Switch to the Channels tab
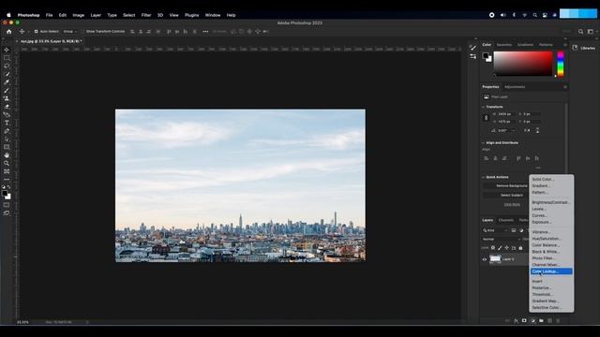Image resolution: width=600 pixels, height=337 pixels. [x=506, y=221]
